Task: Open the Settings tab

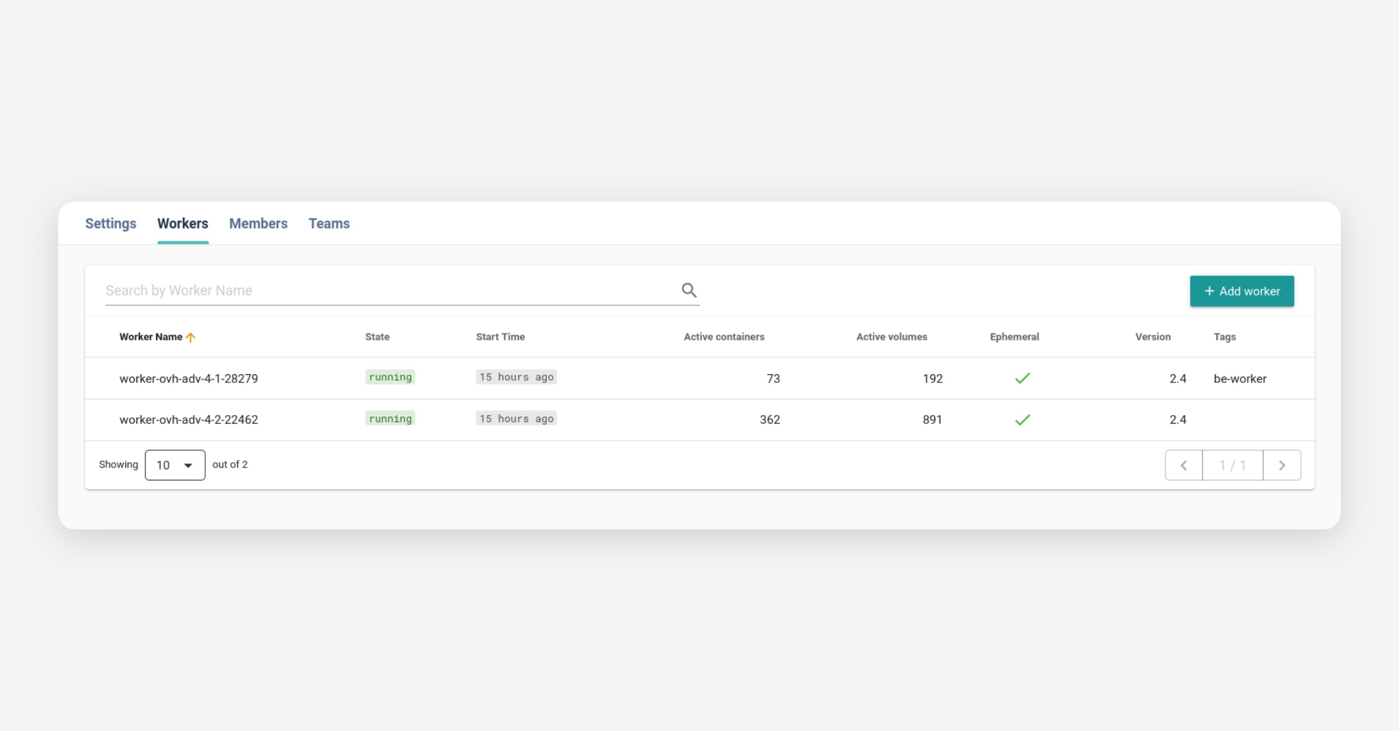Action: (x=111, y=223)
